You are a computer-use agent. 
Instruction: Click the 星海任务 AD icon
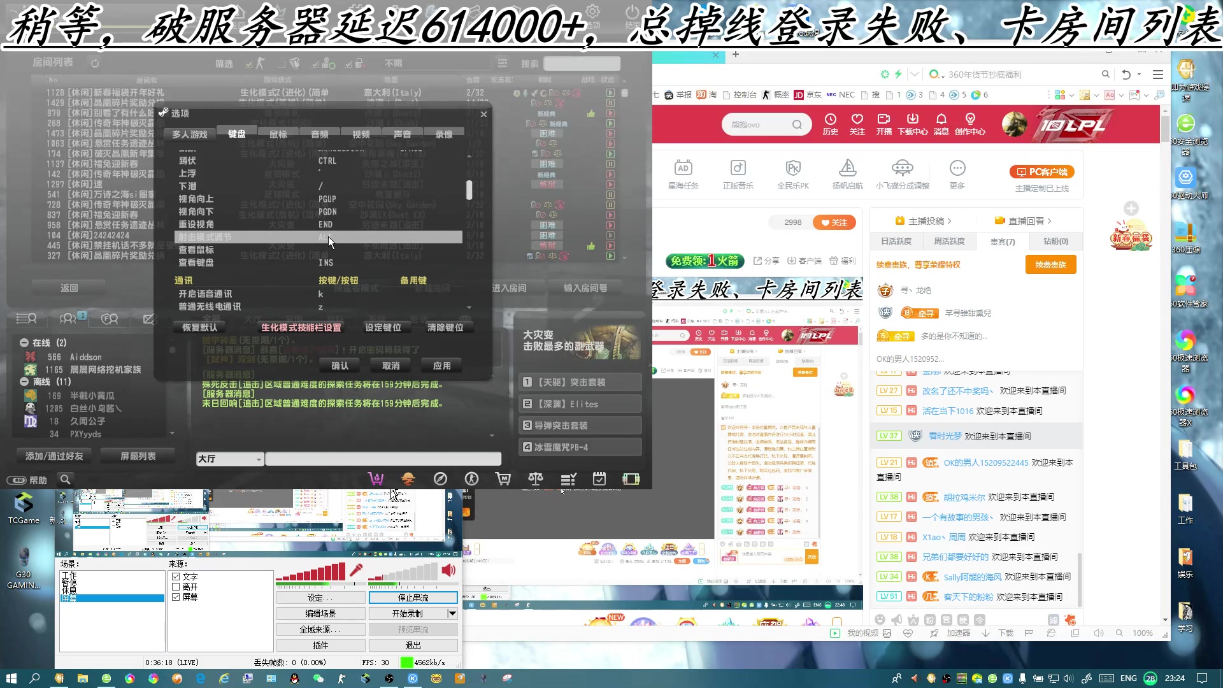[683, 168]
